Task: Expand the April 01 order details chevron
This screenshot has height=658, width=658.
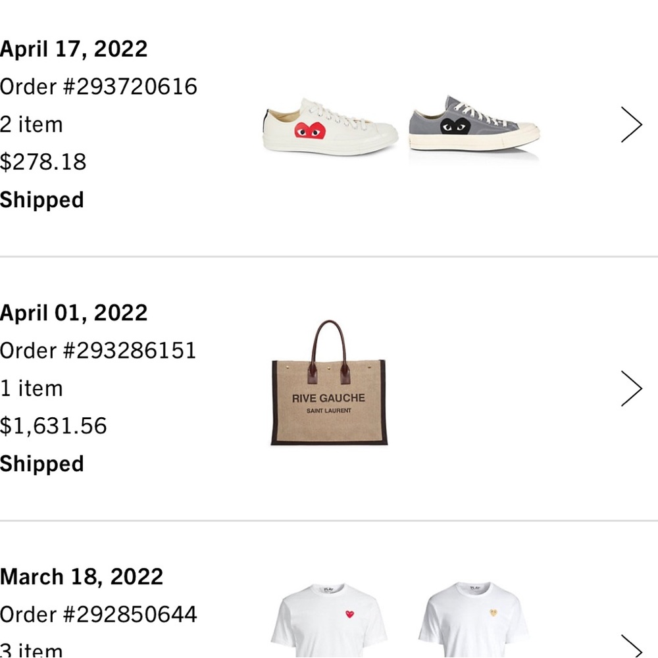Action: pos(631,388)
